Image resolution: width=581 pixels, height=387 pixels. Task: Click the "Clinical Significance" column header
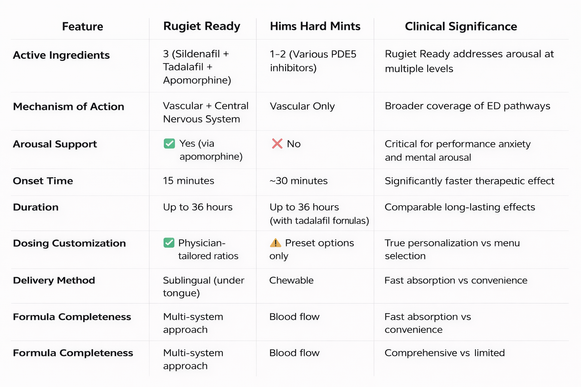pos(461,26)
